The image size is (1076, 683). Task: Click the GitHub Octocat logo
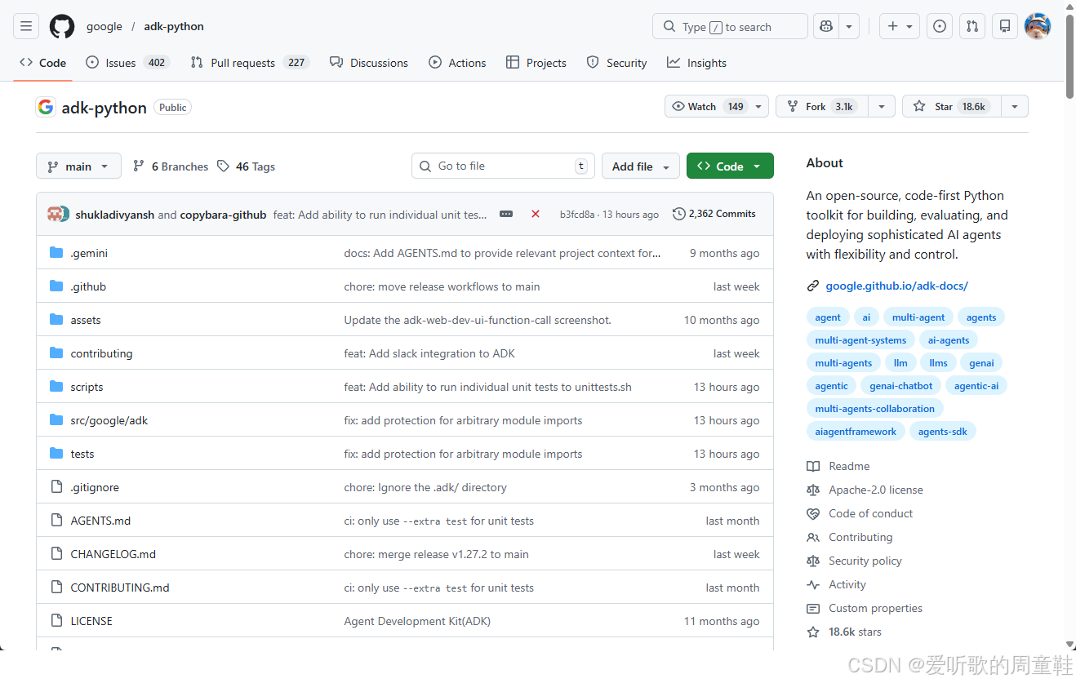pyautogui.click(x=62, y=26)
